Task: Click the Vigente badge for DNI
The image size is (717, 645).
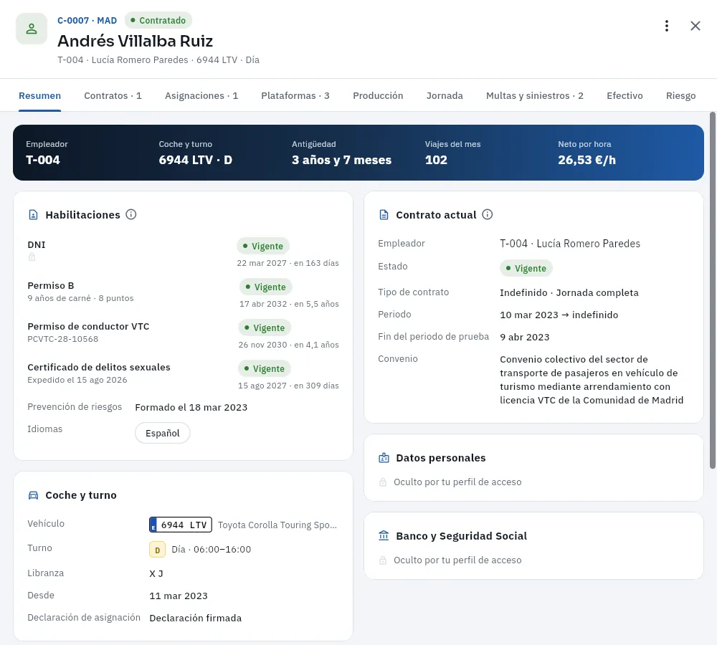Action: [263, 246]
